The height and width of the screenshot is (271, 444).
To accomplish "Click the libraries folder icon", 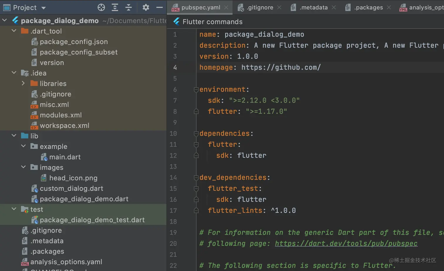I will [34, 84].
